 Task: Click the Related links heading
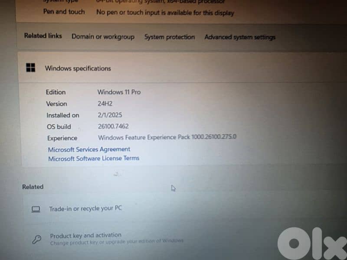tap(43, 36)
